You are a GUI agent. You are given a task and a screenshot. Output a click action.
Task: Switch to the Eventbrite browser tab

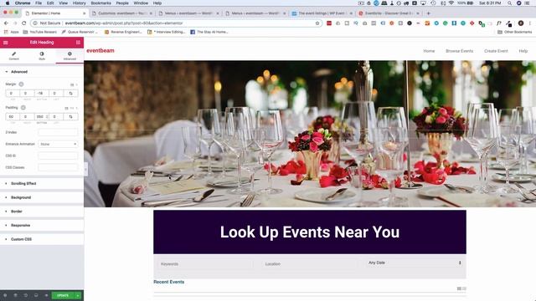click(x=389, y=13)
